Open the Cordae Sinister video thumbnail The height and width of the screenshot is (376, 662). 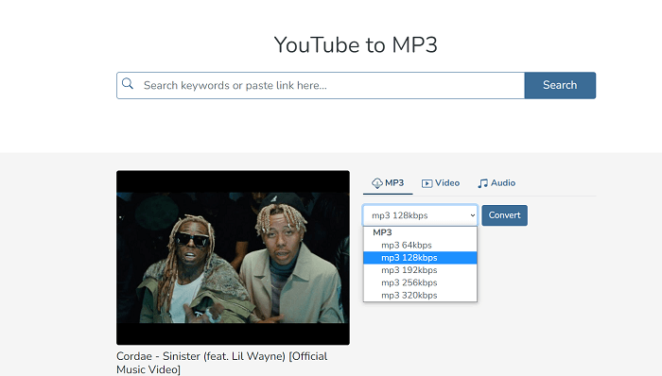[233, 258]
